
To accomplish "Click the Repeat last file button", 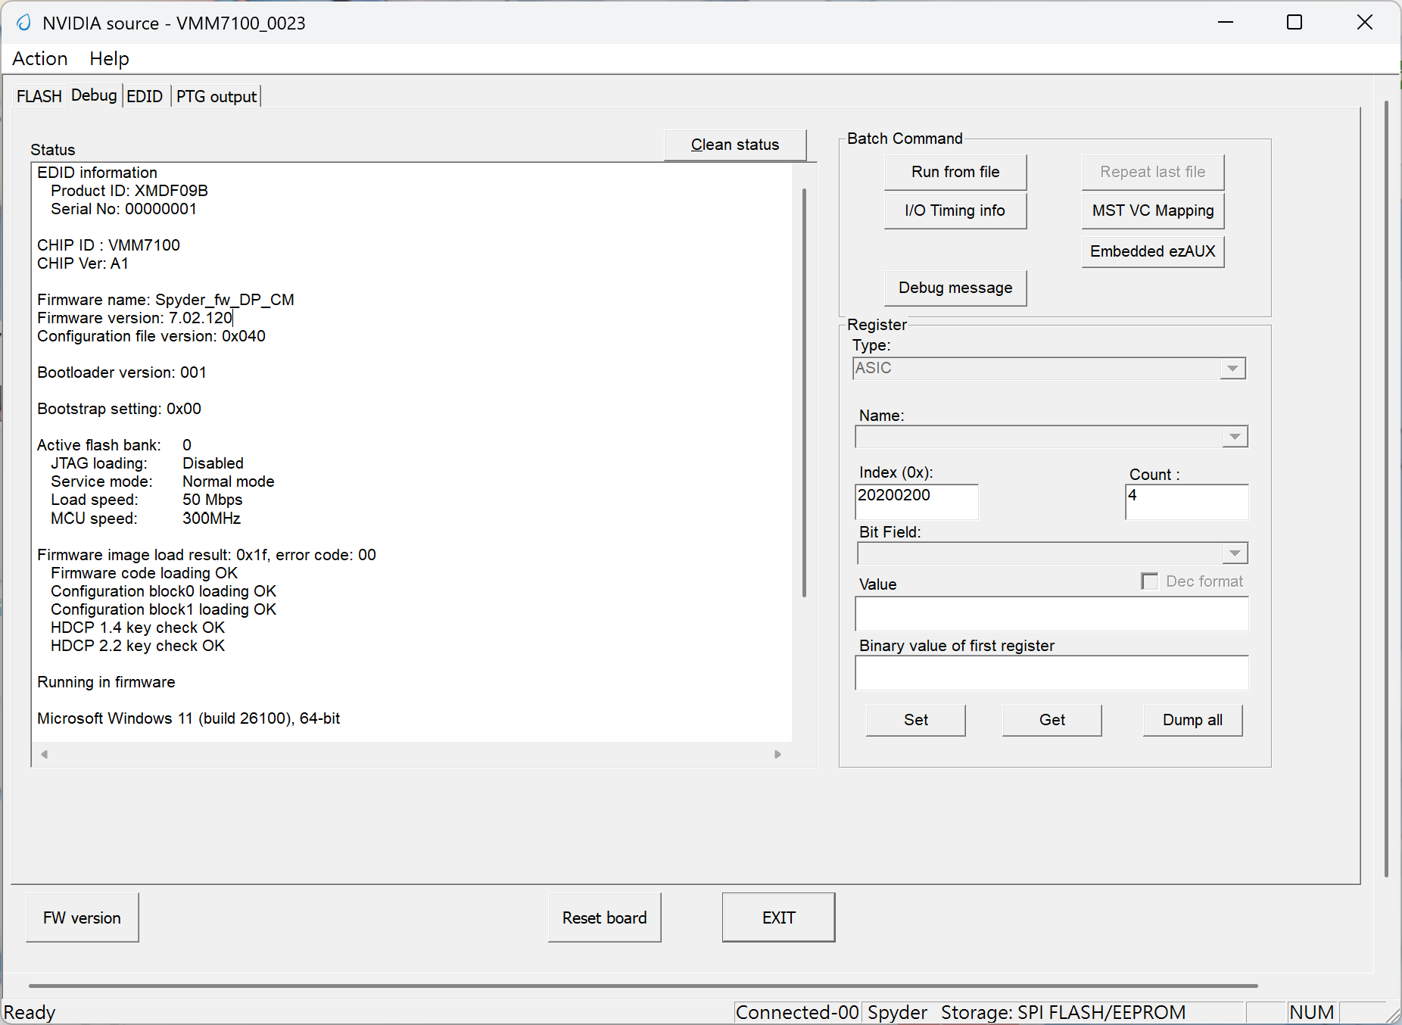I will click(x=1153, y=172).
